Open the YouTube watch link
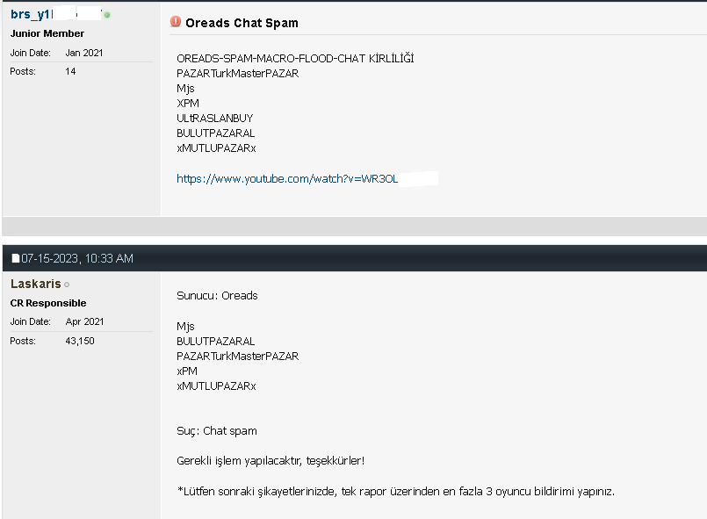This screenshot has width=707, height=519. [287, 178]
